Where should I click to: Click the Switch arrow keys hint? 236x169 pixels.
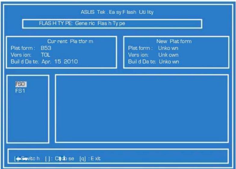pos(27,159)
